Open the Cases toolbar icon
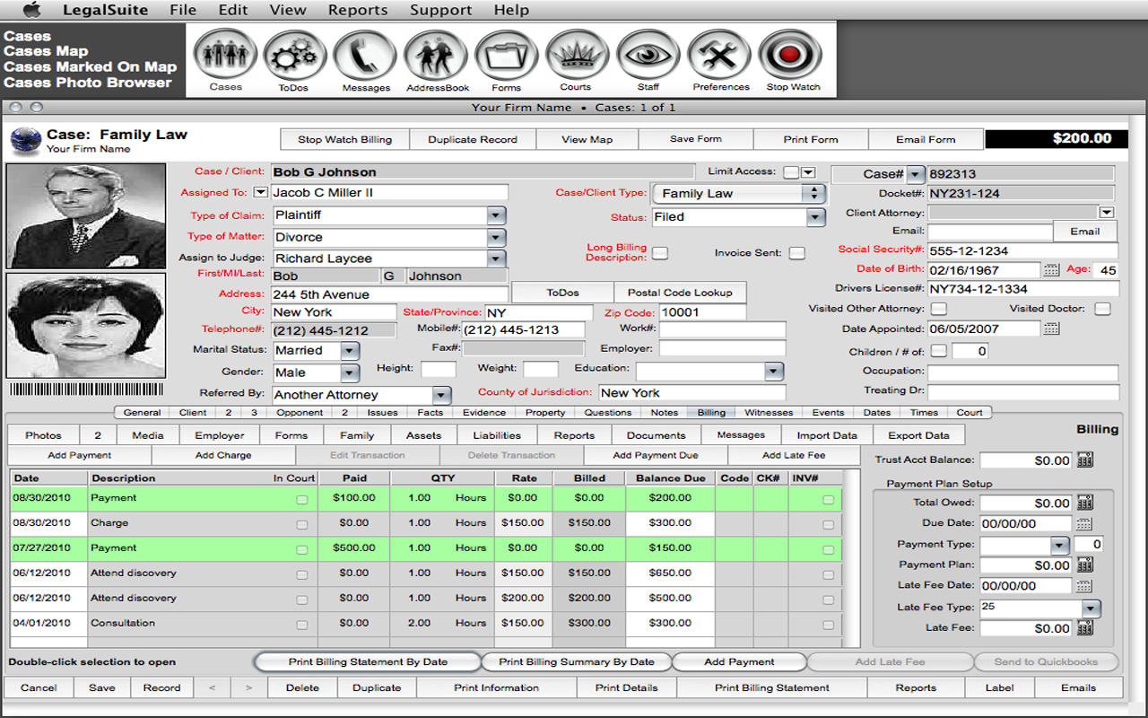The width and height of the screenshot is (1148, 718). (x=225, y=56)
